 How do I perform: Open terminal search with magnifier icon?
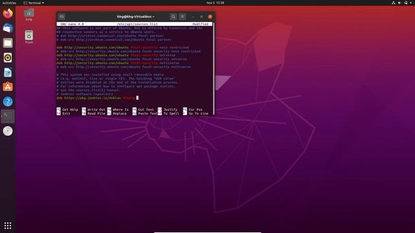tap(173, 17)
